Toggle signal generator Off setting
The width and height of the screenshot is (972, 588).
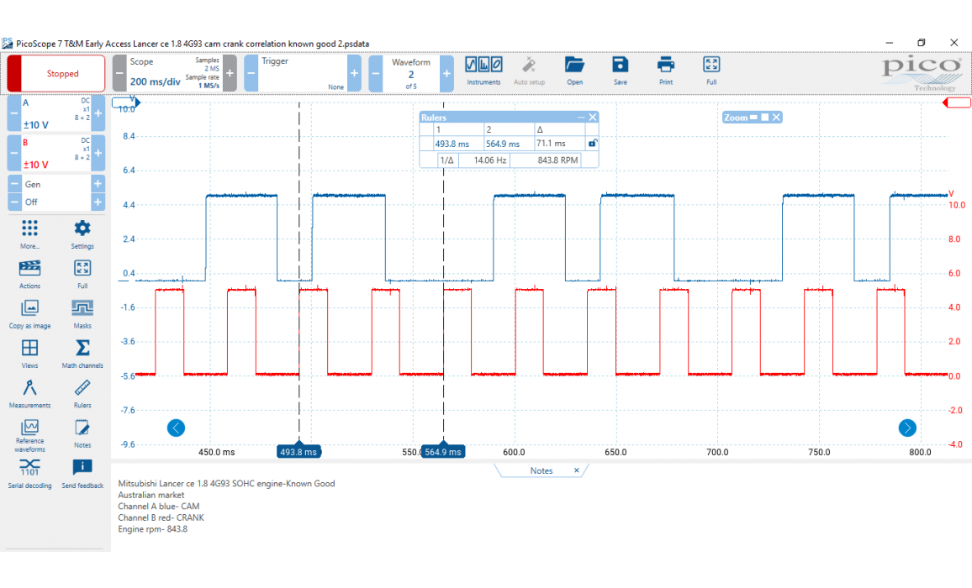click(x=50, y=202)
